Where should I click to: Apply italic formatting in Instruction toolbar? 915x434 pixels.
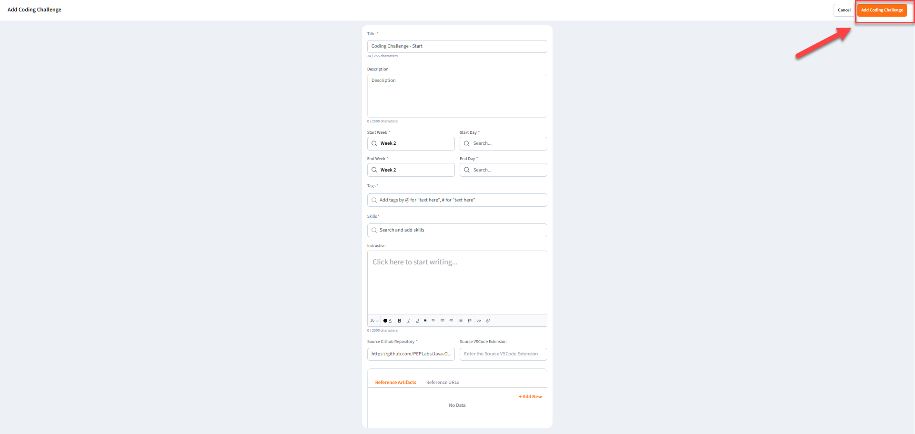408,321
